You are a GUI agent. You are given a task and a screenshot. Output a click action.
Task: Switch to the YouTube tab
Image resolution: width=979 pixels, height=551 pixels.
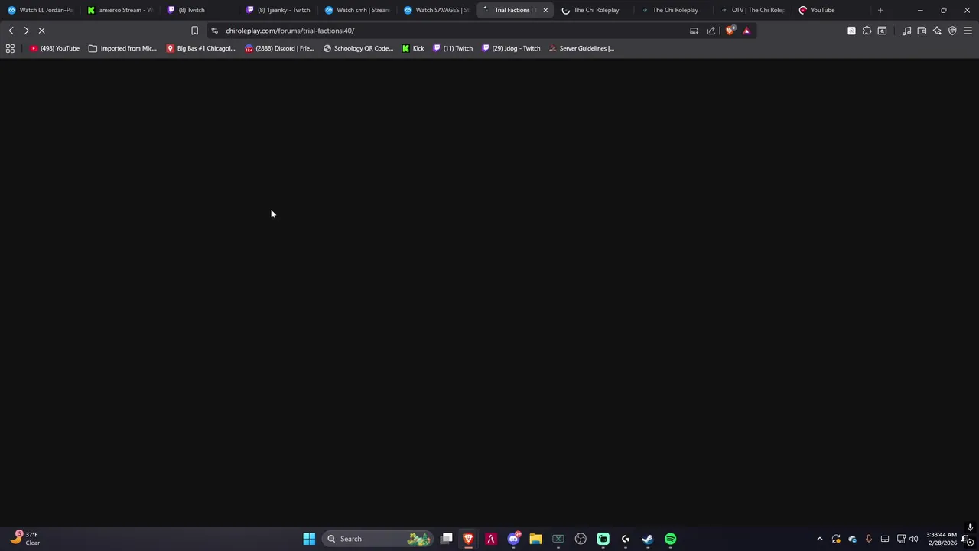[x=831, y=10]
